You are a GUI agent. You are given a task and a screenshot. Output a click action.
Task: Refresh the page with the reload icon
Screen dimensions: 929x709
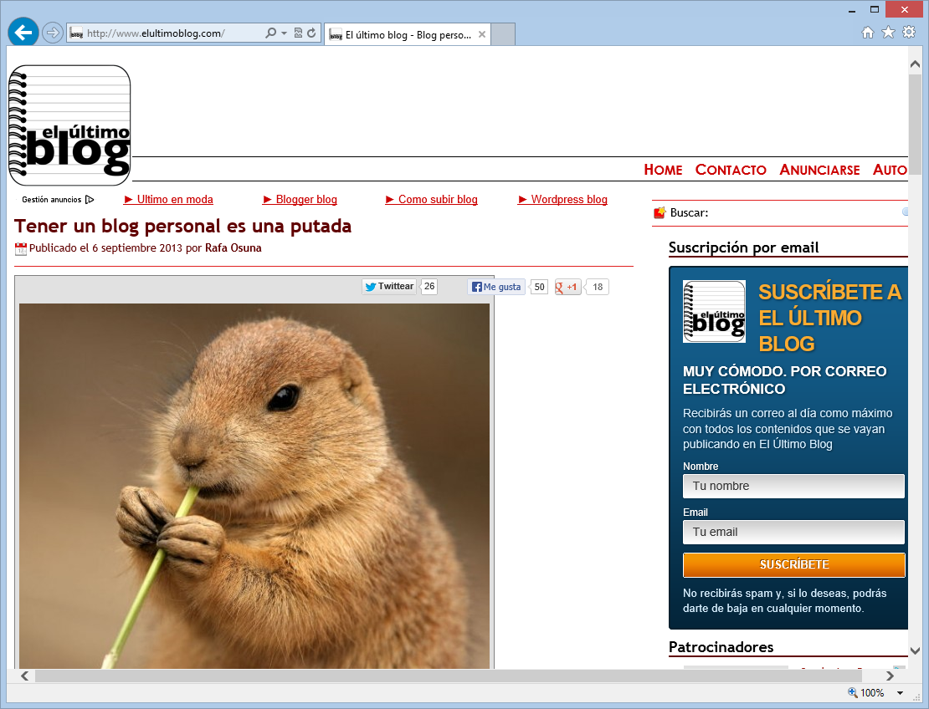(x=311, y=33)
